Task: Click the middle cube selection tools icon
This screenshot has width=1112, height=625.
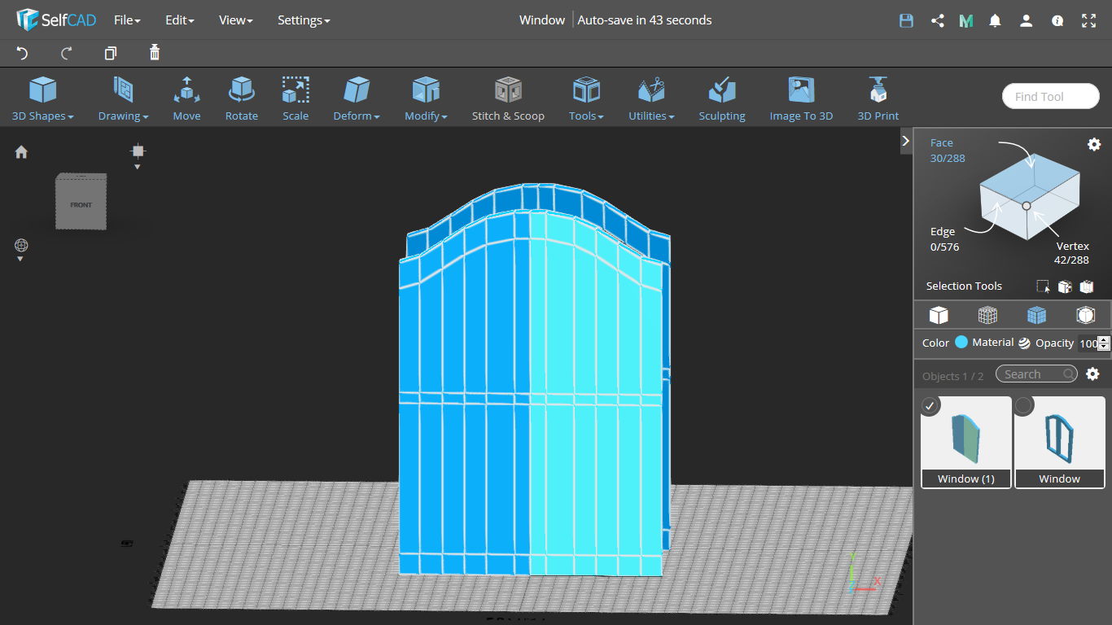Action: 1065,286
